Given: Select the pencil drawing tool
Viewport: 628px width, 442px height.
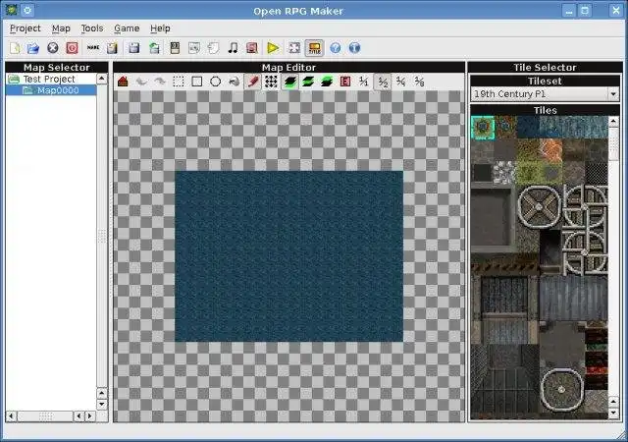Looking at the screenshot, I should point(253,82).
